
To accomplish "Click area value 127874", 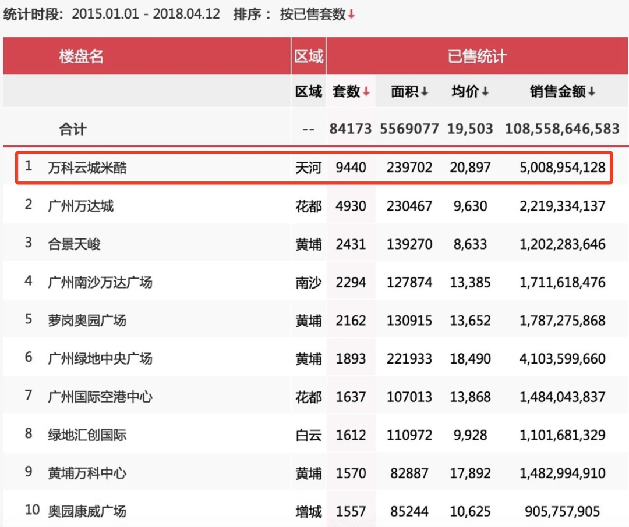I will pyautogui.click(x=409, y=283).
